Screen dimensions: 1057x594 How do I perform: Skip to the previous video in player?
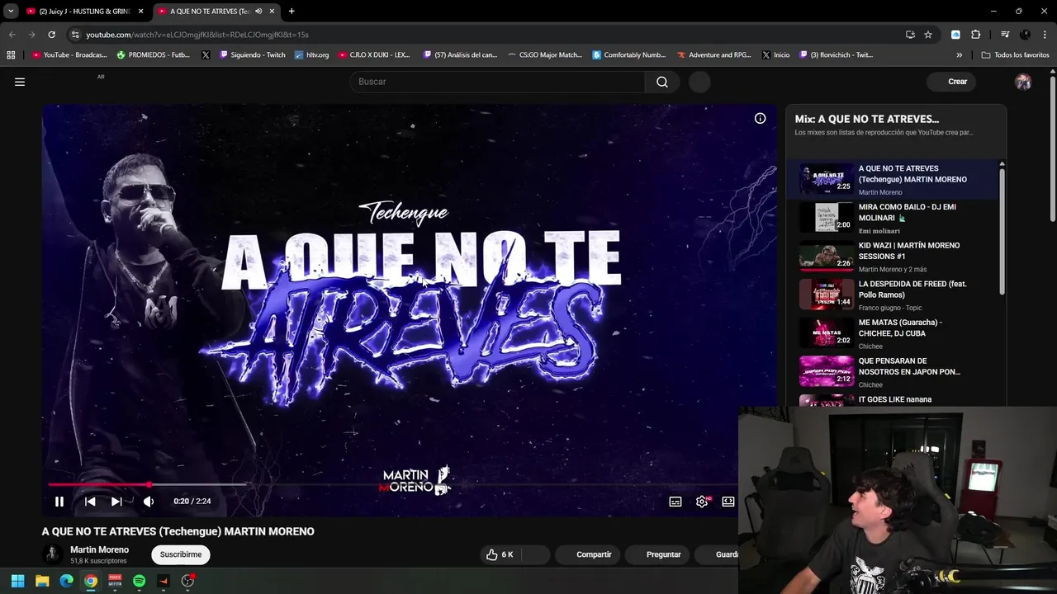(90, 501)
